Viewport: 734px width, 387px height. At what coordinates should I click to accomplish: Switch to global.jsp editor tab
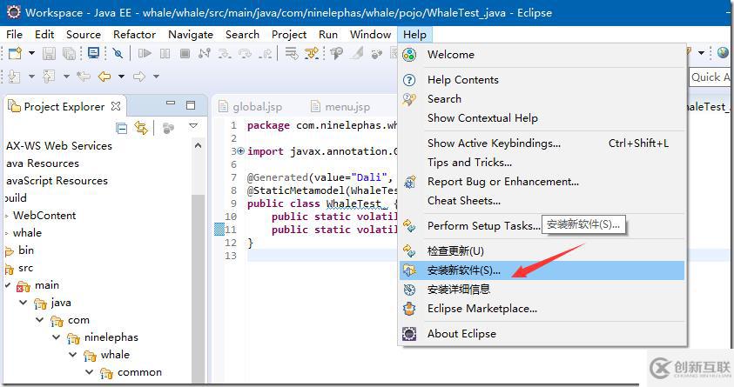(x=251, y=107)
